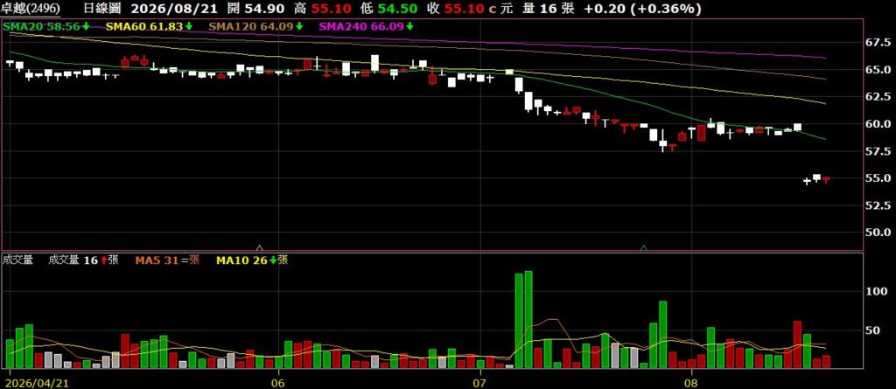The height and width of the screenshot is (389, 896).
Task: Click the date 2026/08/21 in header
Action: point(174,9)
